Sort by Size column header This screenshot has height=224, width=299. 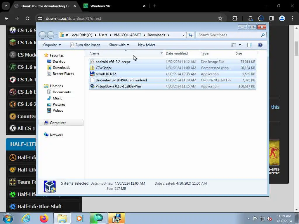(239, 53)
